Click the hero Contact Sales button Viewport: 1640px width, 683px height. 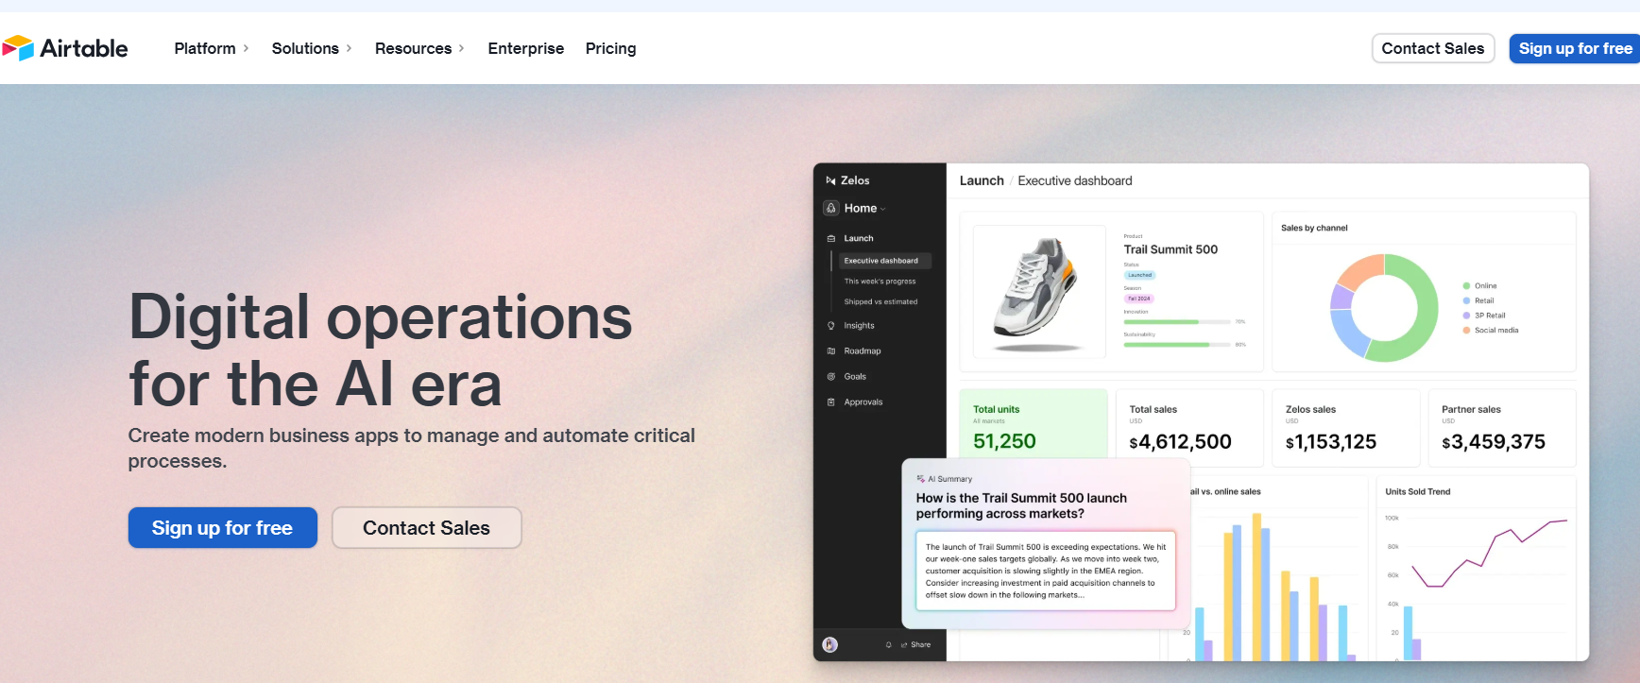[x=427, y=527]
